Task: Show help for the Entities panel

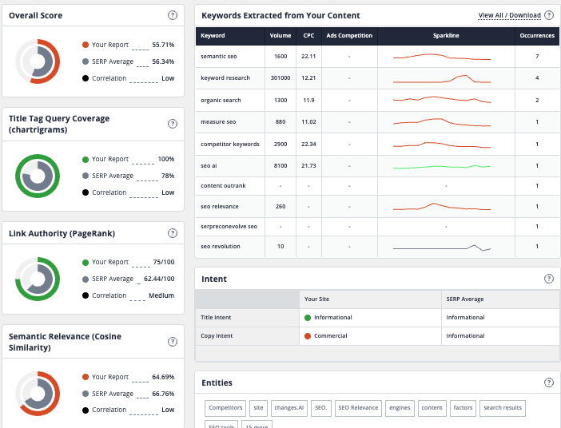Action: 549,382
